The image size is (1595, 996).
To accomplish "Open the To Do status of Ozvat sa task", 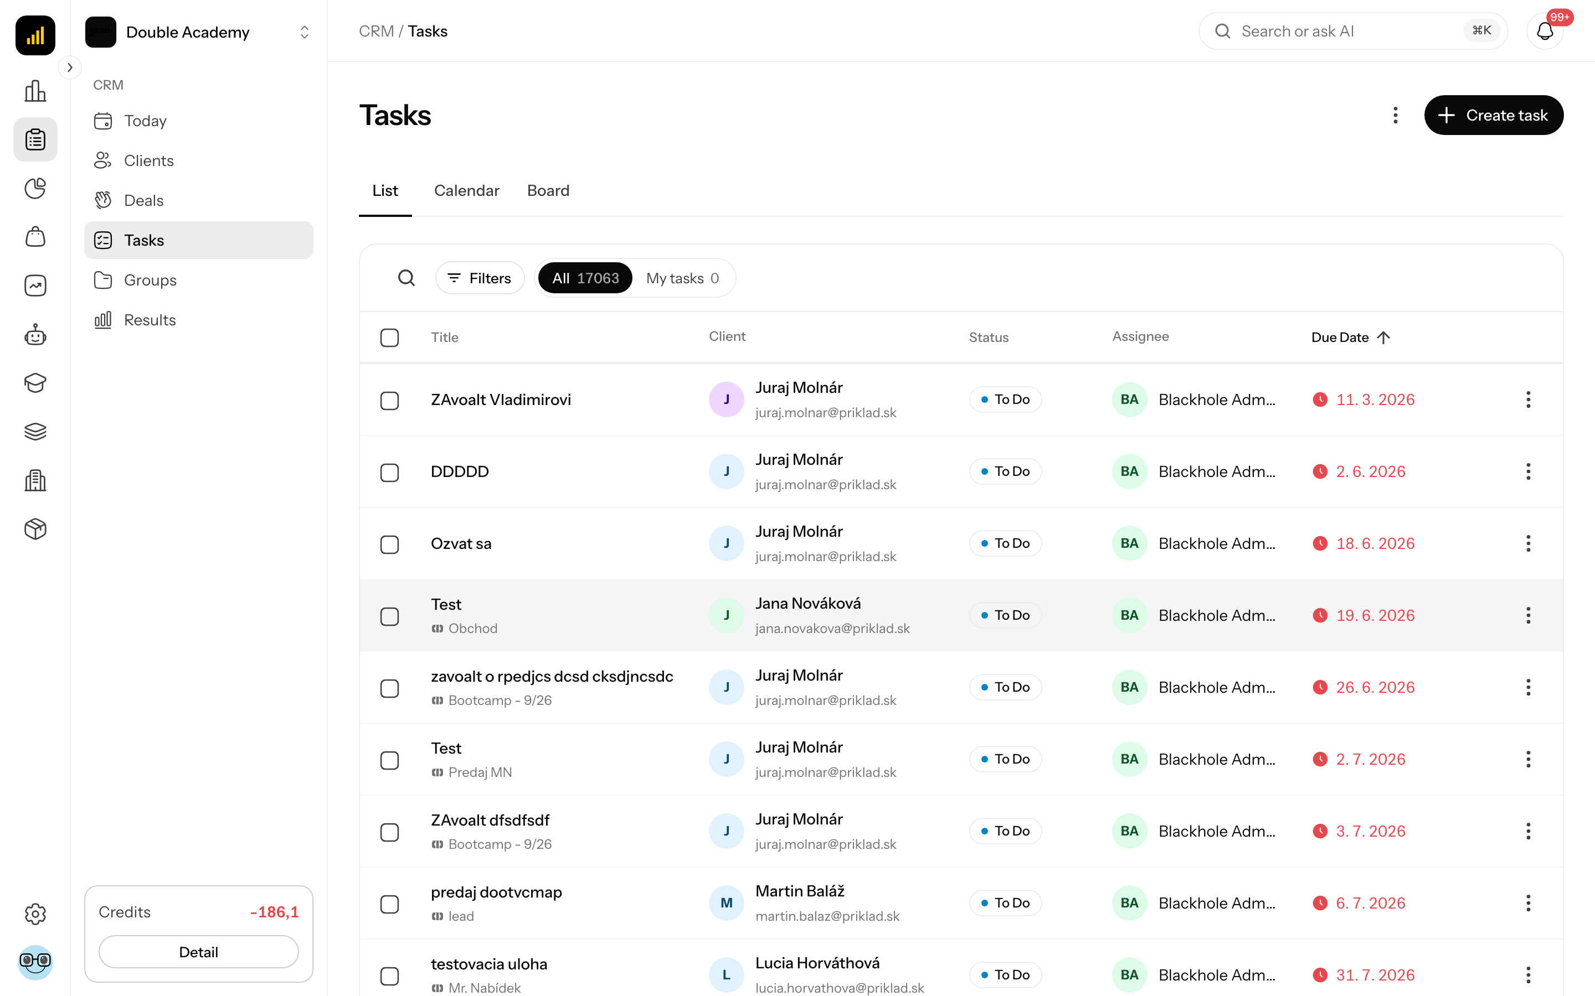I will (1005, 543).
